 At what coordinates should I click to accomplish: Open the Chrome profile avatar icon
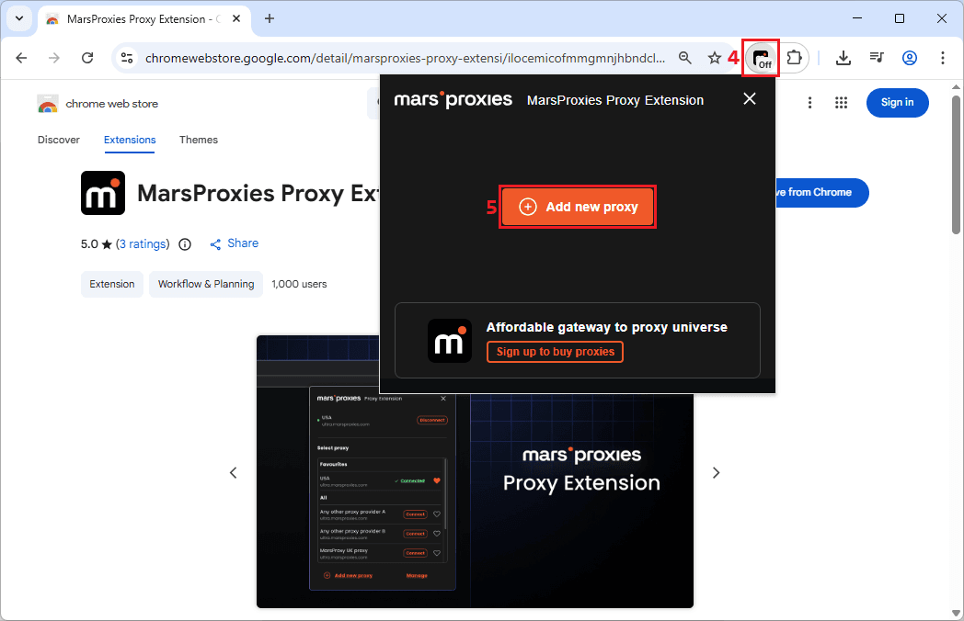point(910,58)
